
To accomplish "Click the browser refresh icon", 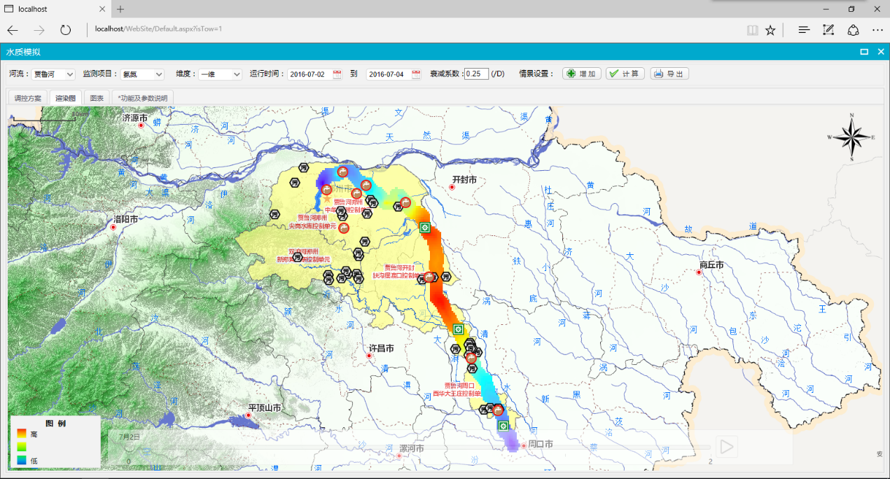I will [x=66, y=29].
